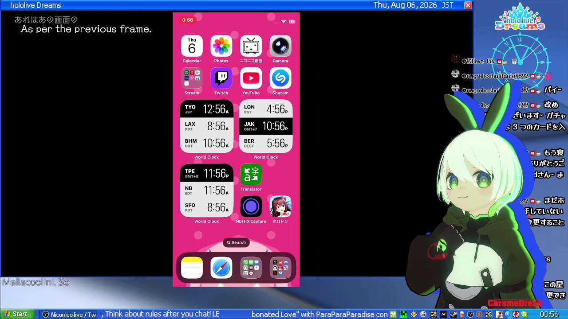Screen dimensions: 568x319
Task: Launch the Twitch app
Action: coord(221,78)
